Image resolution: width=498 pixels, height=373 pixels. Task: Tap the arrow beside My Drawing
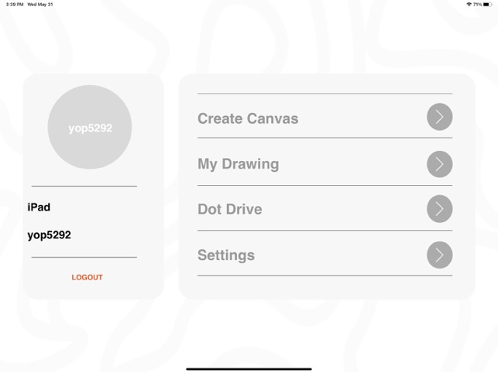439,164
